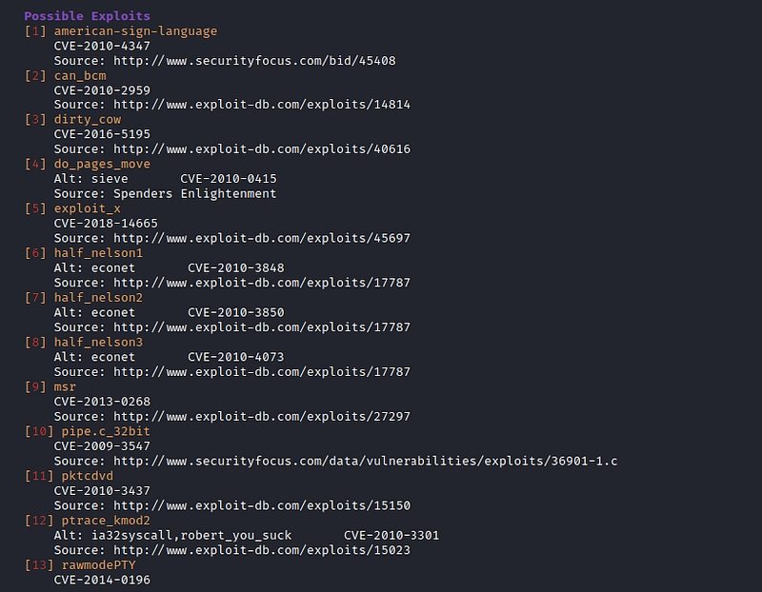762x592 pixels.
Task: Click the american-sign-language exploit name
Action: pyautogui.click(x=135, y=30)
